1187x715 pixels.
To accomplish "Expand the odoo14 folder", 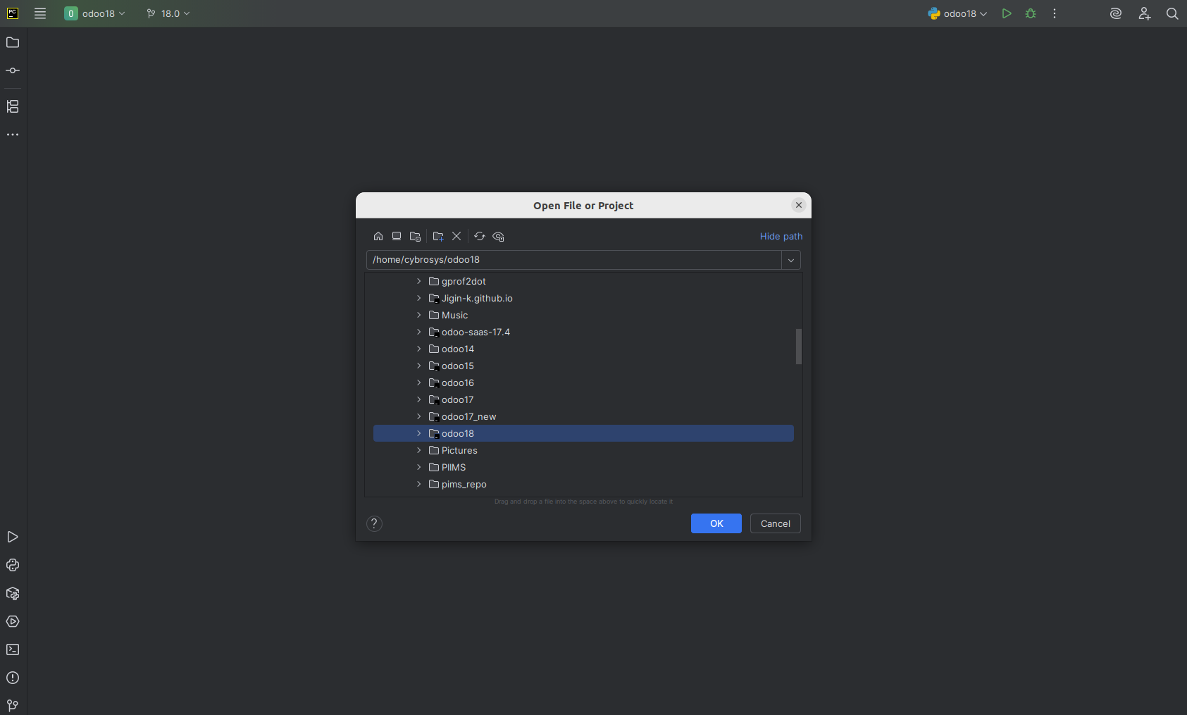I will [x=419, y=349].
